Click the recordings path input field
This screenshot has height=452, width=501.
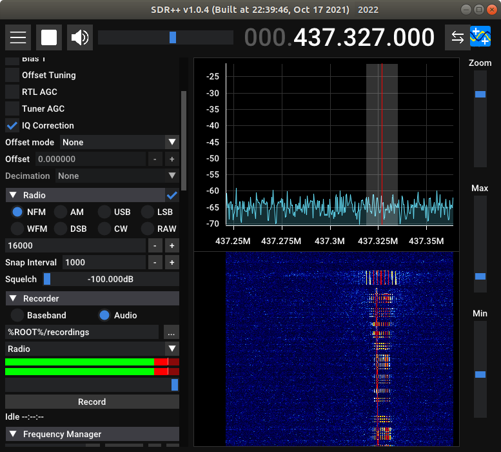pos(82,332)
